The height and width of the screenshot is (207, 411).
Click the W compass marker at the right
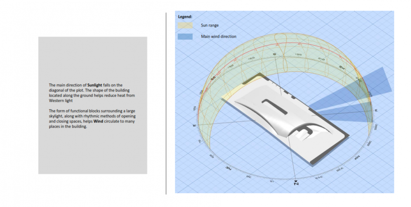tap(376, 110)
